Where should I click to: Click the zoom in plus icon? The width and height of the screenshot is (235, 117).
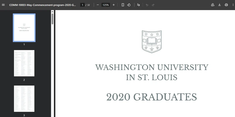[114, 5]
